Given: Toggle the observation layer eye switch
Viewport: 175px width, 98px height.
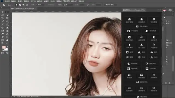Looking at the screenshot, I should coord(142,82).
